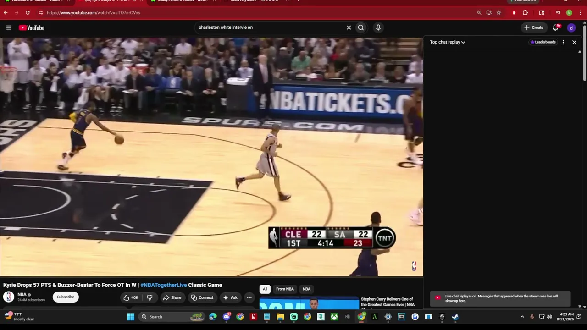
Task: Open the taskbar volume control
Action: [x=549, y=317]
